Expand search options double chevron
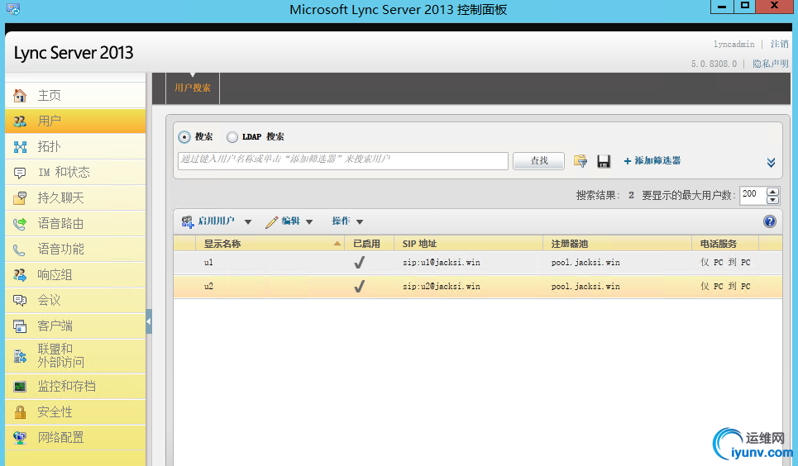Image resolution: width=798 pixels, height=466 pixels. click(x=771, y=162)
